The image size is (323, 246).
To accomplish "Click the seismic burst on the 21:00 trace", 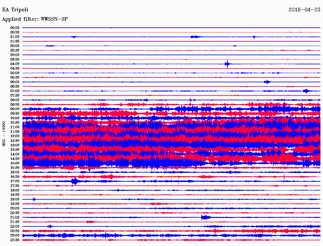I will [206, 217].
